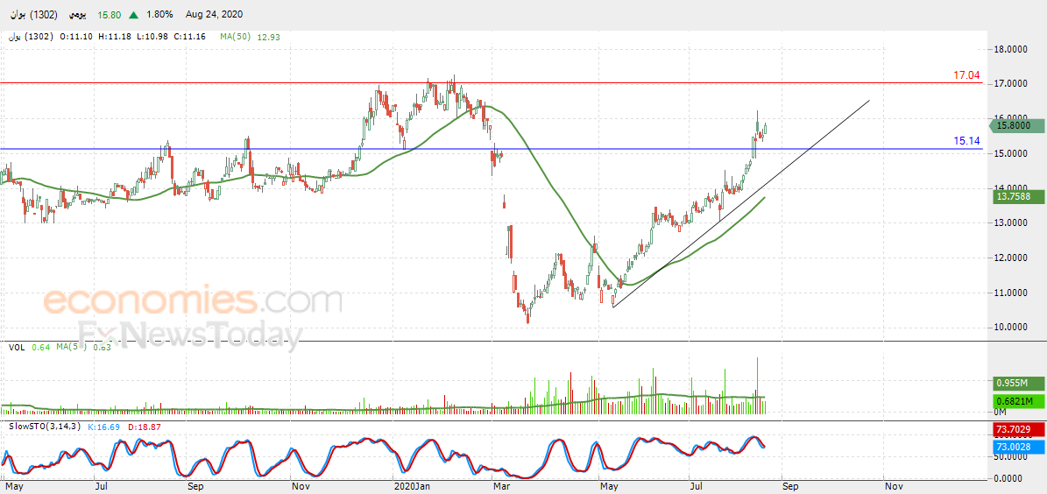Click the 1.80% change value
This screenshot has width=1047, height=494.
pos(159,14)
